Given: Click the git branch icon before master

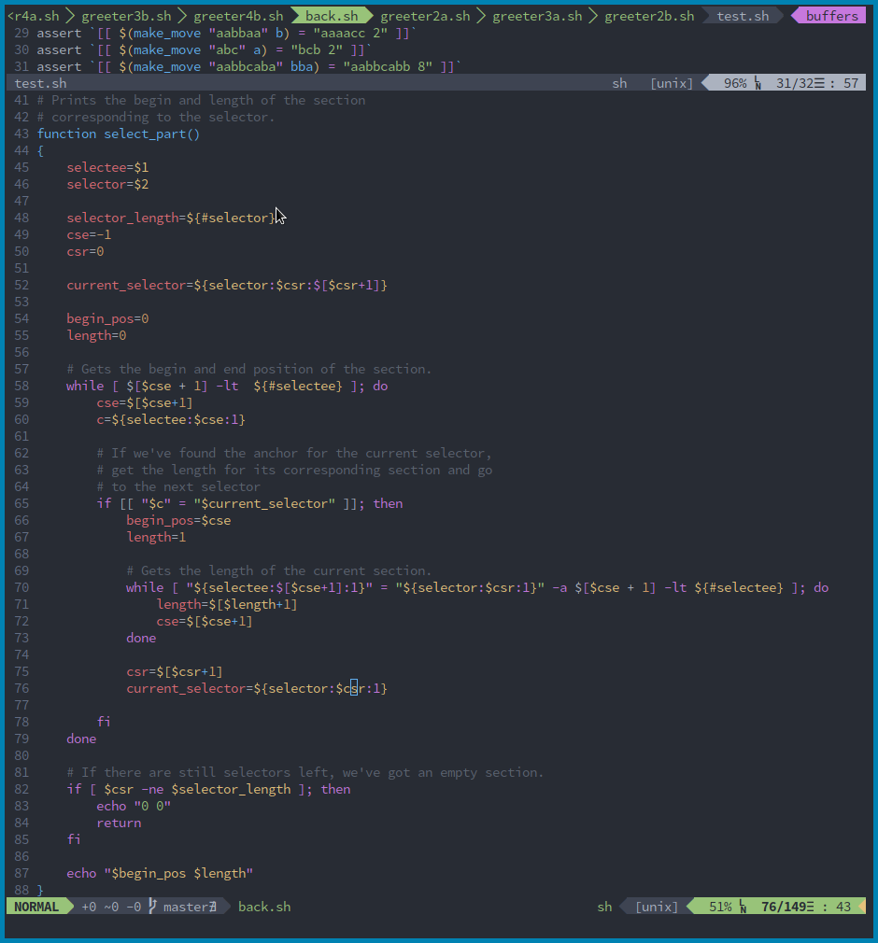Looking at the screenshot, I should [152, 907].
